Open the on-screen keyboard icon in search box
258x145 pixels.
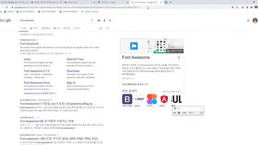99,21
